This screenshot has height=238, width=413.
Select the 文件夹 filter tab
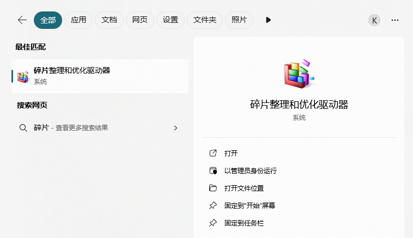pos(205,20)
